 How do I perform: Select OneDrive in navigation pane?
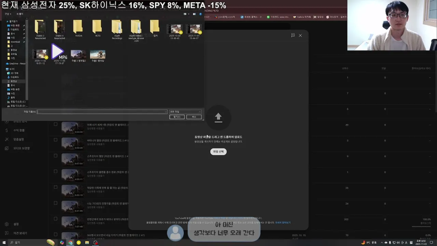coord(16,64)
